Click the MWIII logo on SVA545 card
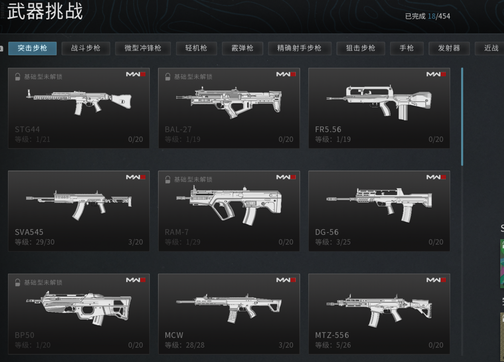504x362 pixels. pos(136,177)
